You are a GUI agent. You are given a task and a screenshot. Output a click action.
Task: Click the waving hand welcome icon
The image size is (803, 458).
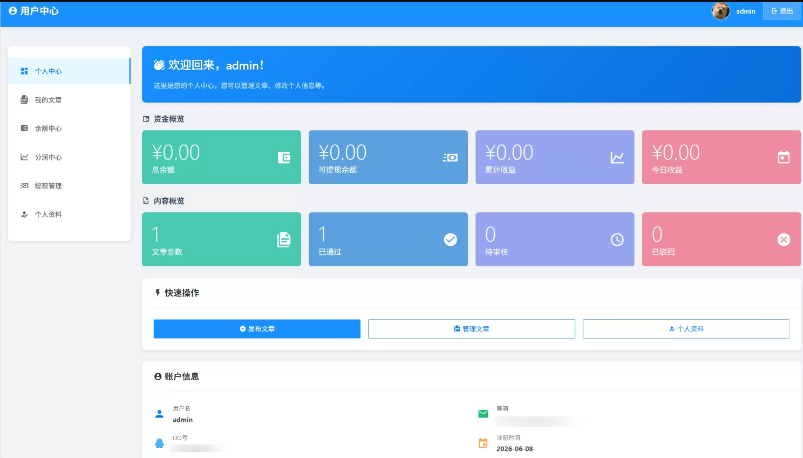159,65
